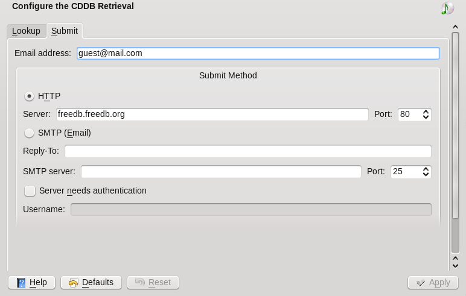Image resolution: width=466 pixels, height=296 pixels.
Task: Click the Apply button checkmark icon
Action: click(x=420, y=282)
